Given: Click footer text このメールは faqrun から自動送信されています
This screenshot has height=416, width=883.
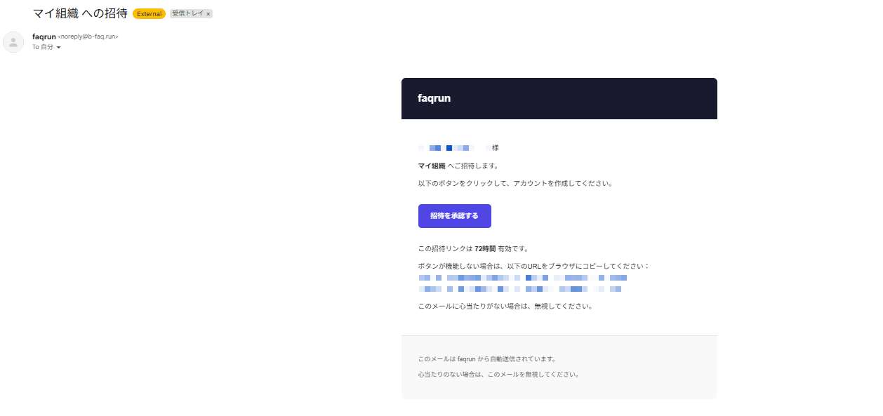Looking at the screenshot, I should (486, 359).
